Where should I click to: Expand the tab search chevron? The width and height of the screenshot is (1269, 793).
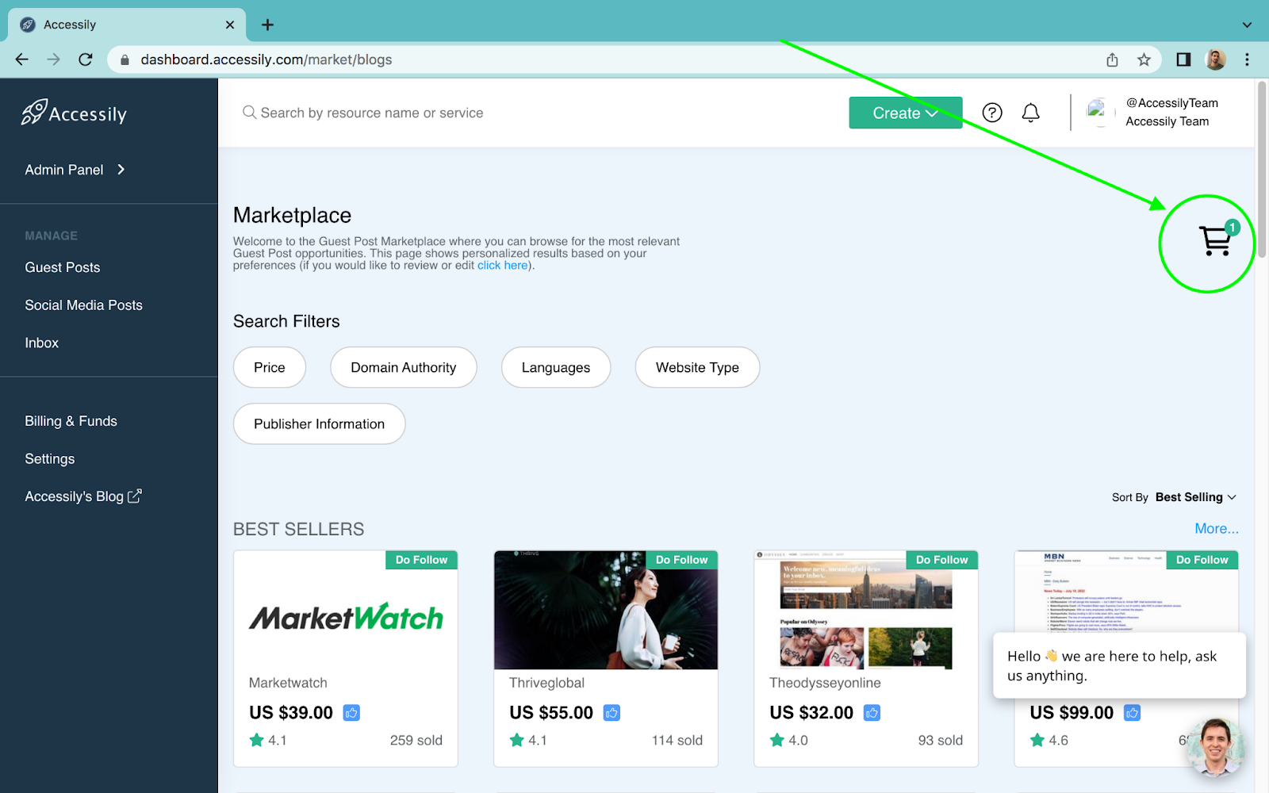1247,25
